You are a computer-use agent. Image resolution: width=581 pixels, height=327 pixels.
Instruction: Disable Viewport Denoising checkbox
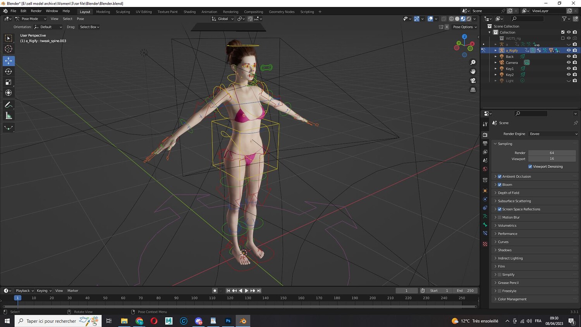[530, 167]
